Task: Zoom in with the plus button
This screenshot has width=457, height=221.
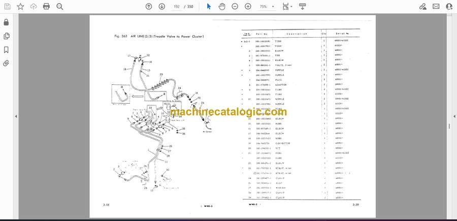Action: pyautogui.click(x=248, y=7)
